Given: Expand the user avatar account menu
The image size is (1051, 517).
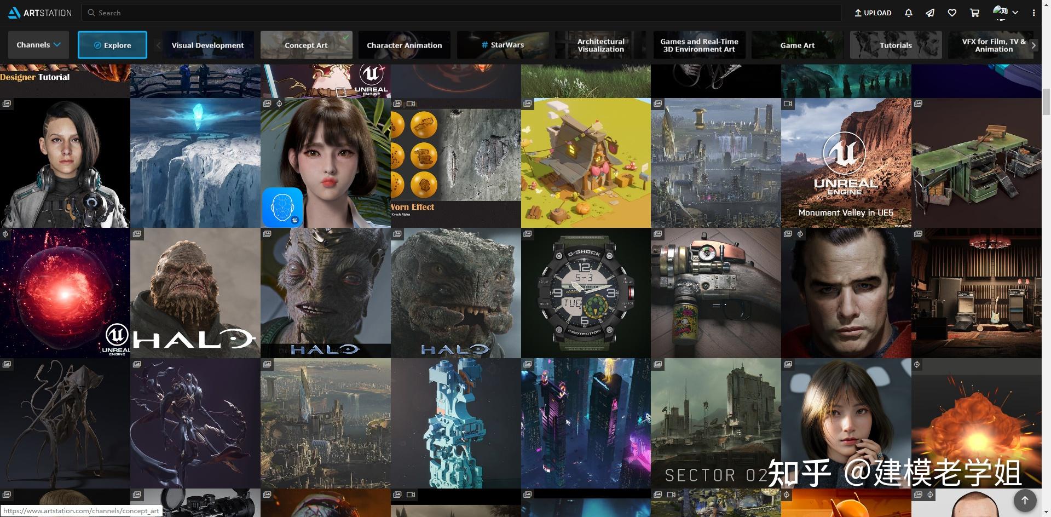Looking at the screenshot, I should [1005, 12].
